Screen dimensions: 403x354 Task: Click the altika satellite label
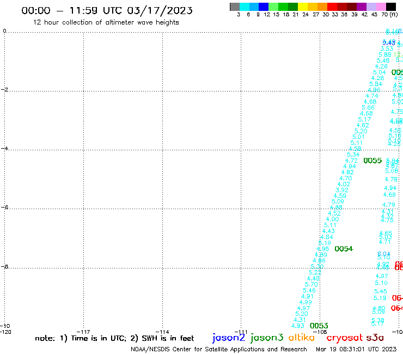(x=302, y=337)
